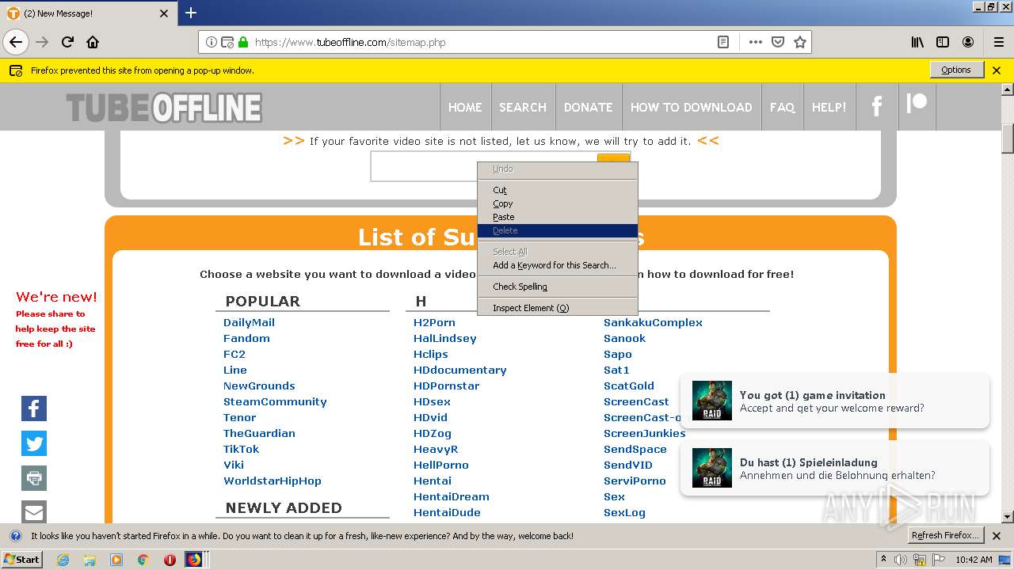Viewport: 1014px width, 570px height.
Task: Toggle reader view icon in address bar
Action: 723,42
